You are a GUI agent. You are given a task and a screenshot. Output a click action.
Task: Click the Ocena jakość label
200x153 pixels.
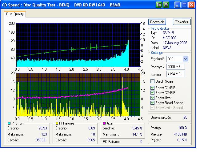coord(161,118)
